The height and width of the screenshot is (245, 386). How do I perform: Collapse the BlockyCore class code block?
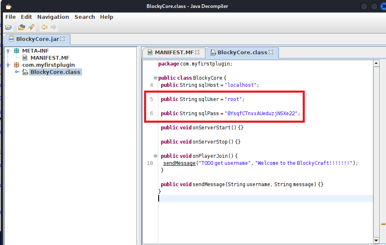pyautogui.click(x=156, y=78)
